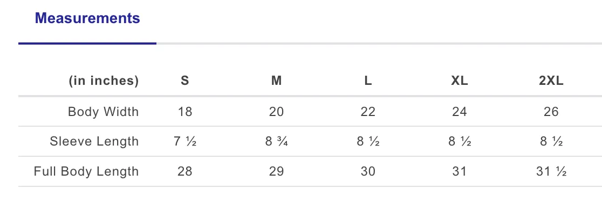Click Full Body Length value 31 for XL

pos(459,171)
